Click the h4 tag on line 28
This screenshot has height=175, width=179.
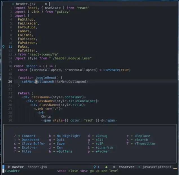click(41, 113)
